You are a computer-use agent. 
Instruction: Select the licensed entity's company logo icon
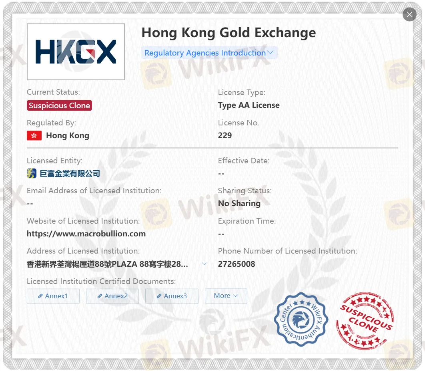point(31,173)
